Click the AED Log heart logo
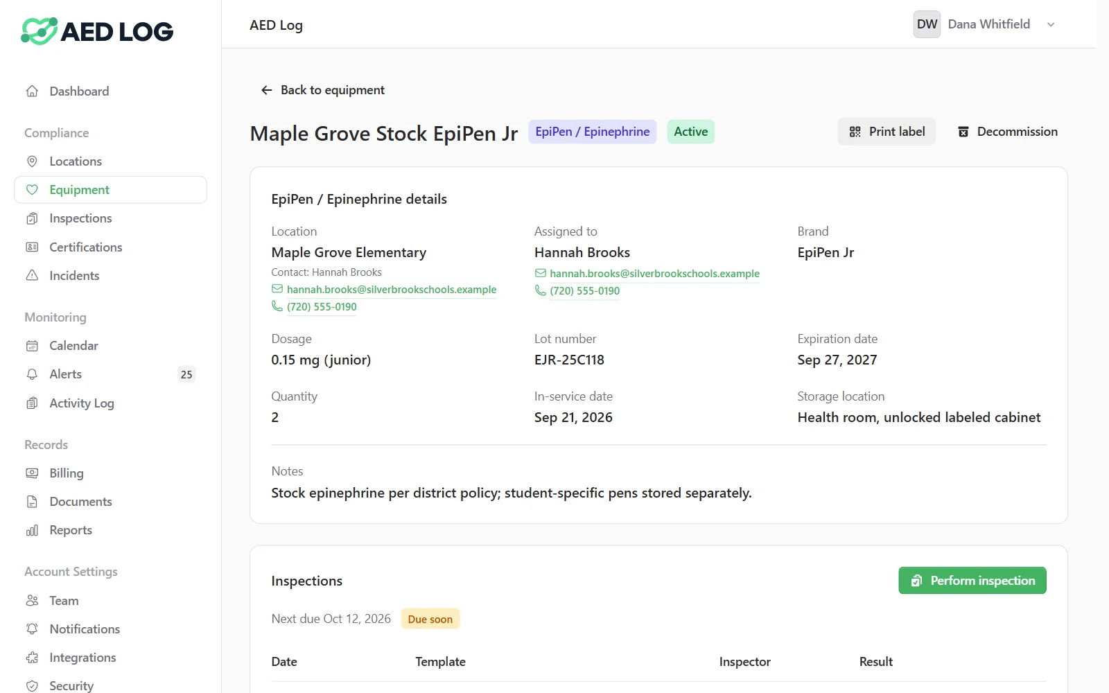Screen dimensions: 1109x693 (40, 31)
